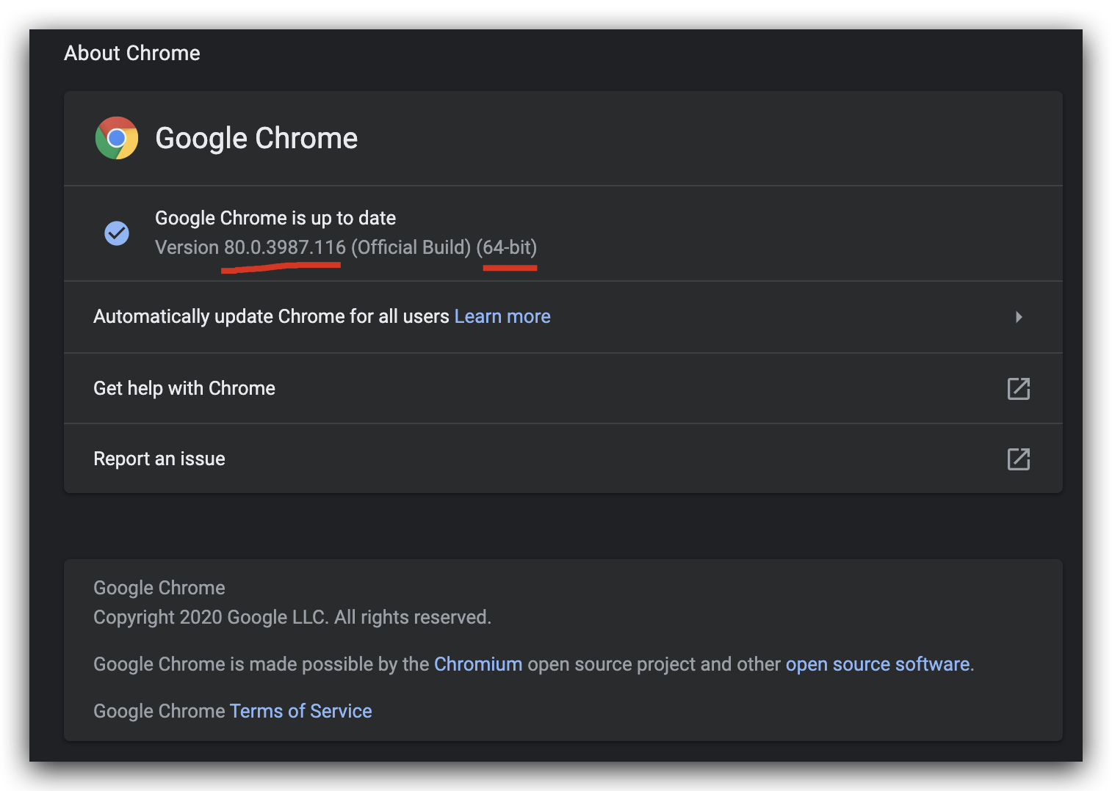
Task: Click the About Chrome heading
Action: [x=132, y=53]
